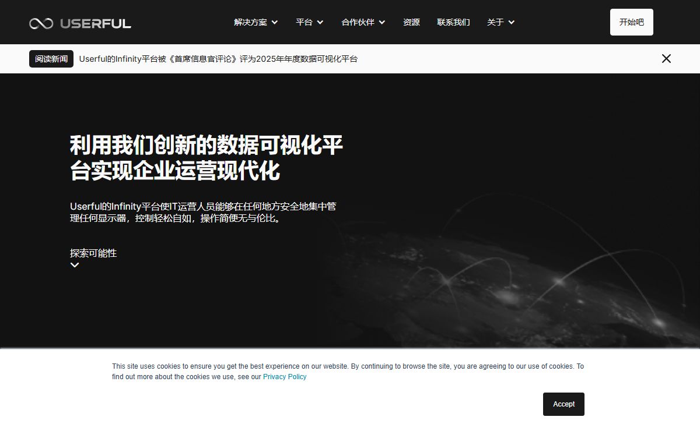Image resolution: width=700 pixels, height=431 pixels.
Task: Expand the chevron next to 解决方案
Action: point(275,23)
